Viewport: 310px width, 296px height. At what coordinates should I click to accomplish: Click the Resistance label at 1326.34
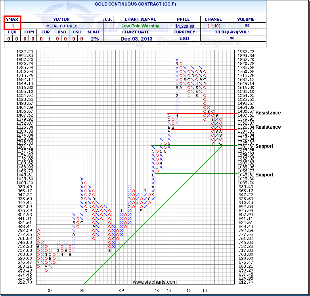point(268,127)
